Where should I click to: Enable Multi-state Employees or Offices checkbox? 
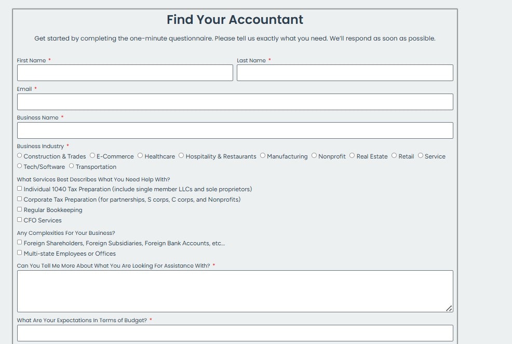(19, 252)
